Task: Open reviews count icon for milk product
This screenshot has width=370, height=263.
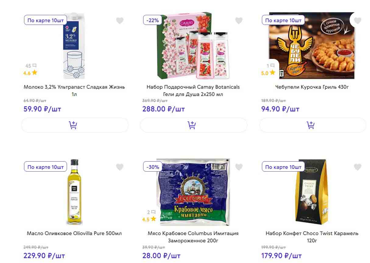Action: pyautogui.click(x=31, y=66)
